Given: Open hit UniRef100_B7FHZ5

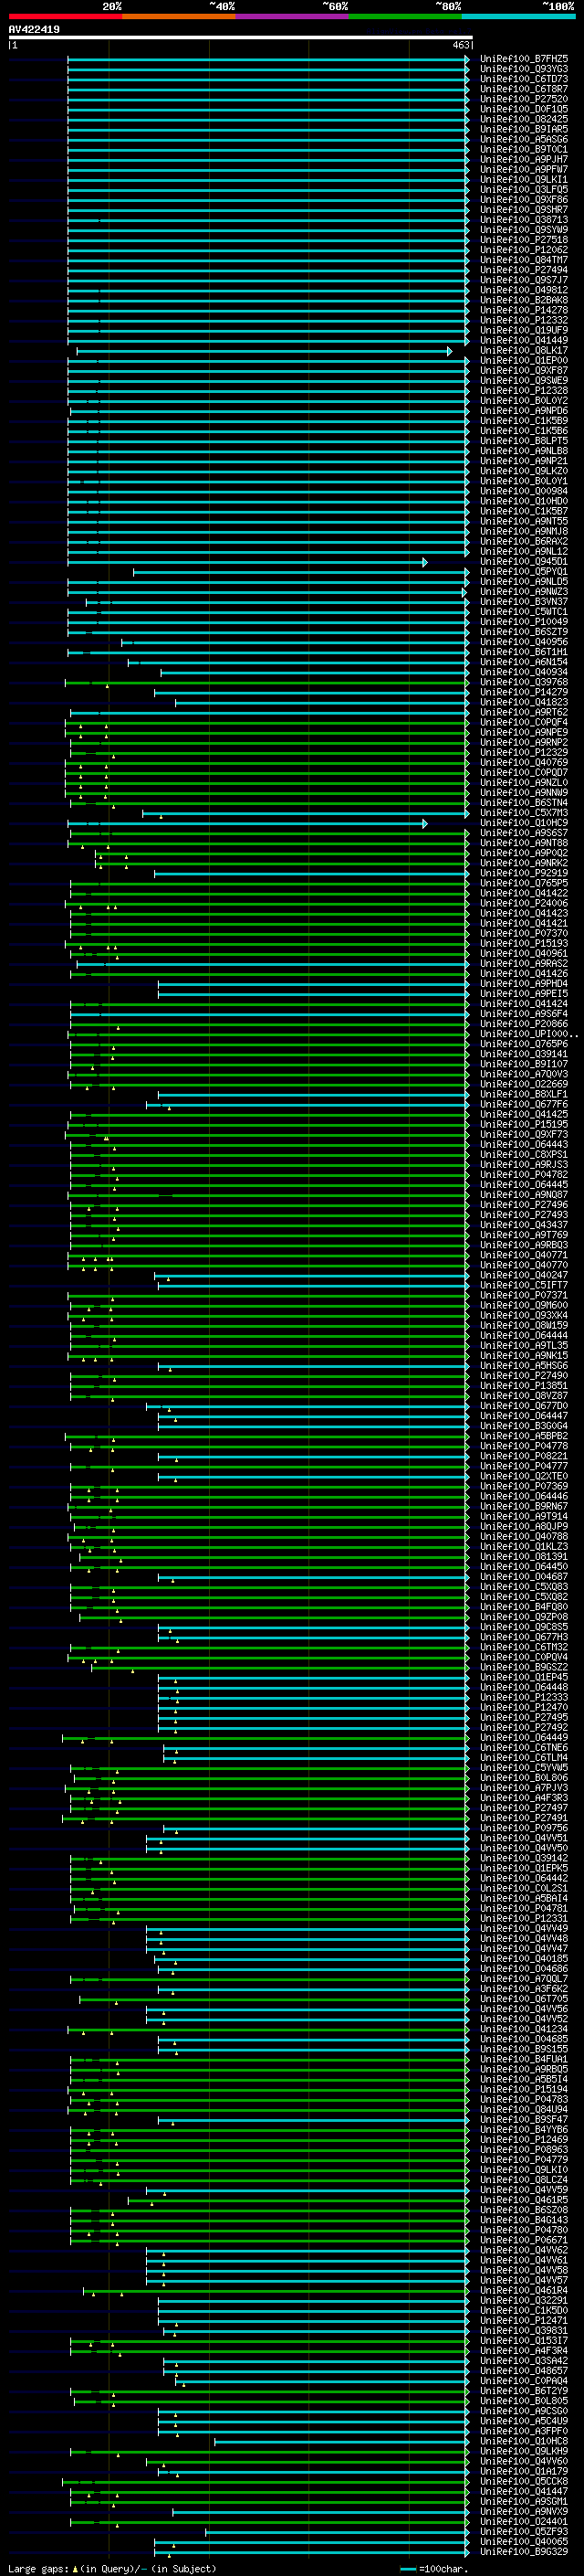Looking at the screenshot, I should [523, 59].
